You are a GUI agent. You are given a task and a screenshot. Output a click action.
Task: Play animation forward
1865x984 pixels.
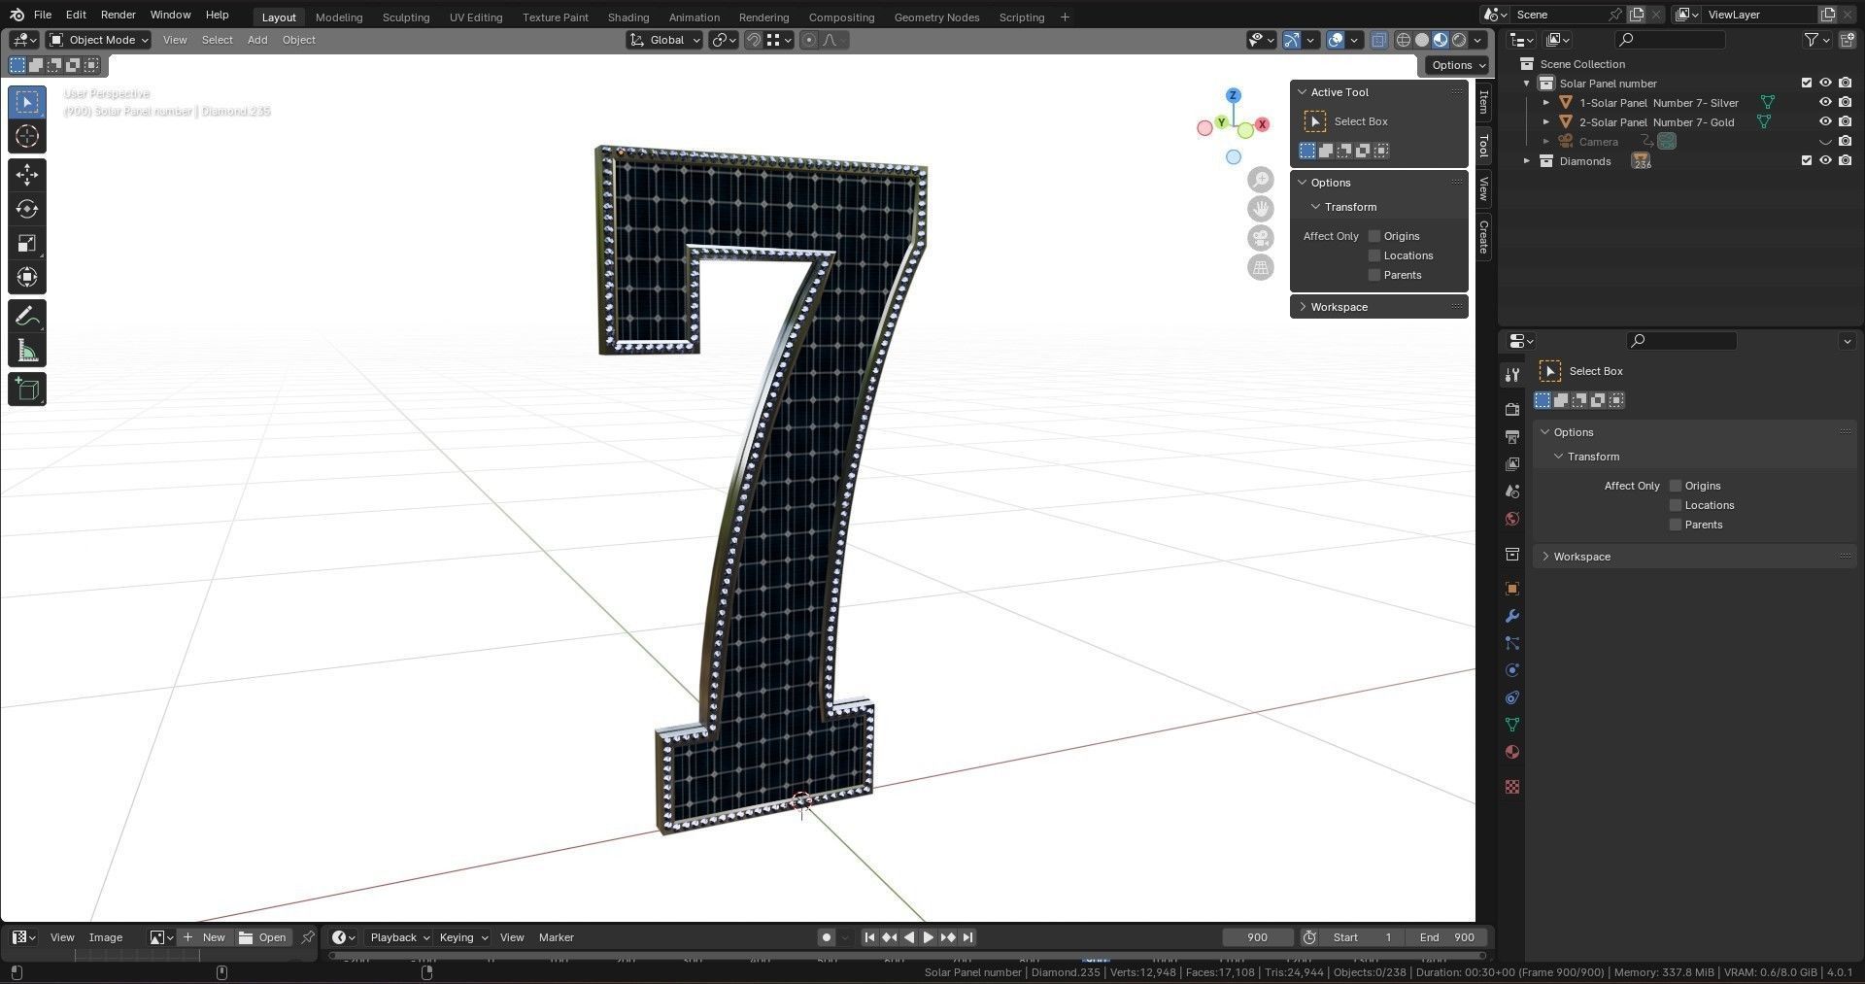(928, 937)
